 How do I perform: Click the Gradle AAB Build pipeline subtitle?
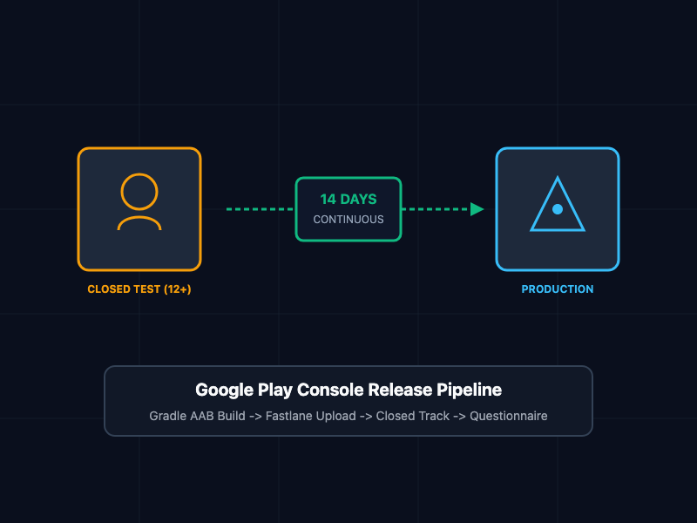pos(348,416)
